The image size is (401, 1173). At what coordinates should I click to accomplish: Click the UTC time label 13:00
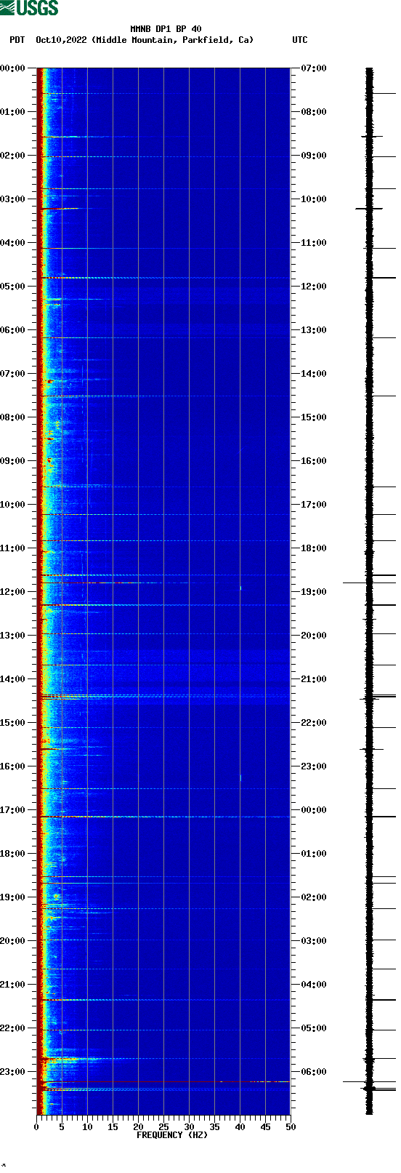point(314,330)
